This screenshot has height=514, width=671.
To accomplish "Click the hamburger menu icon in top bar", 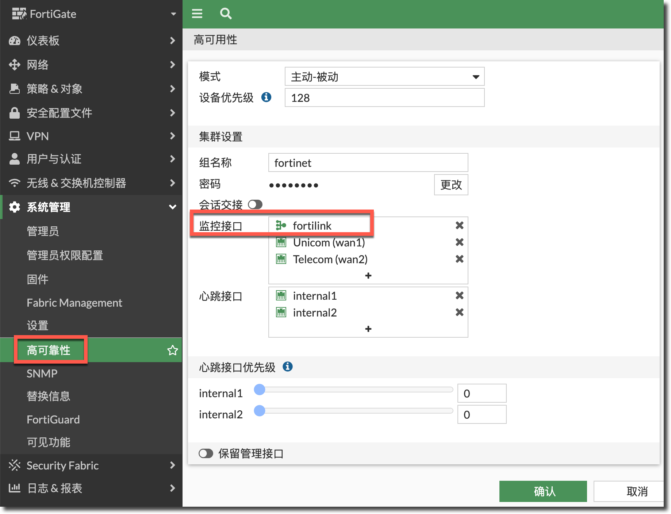I will [197, 14].
